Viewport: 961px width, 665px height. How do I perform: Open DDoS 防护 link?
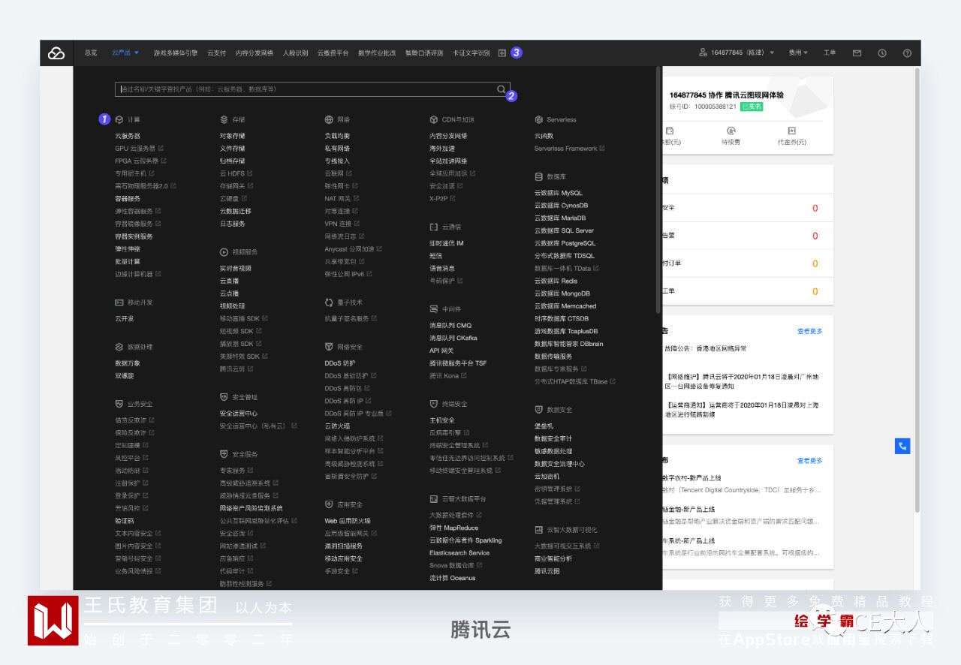[340, 363]
